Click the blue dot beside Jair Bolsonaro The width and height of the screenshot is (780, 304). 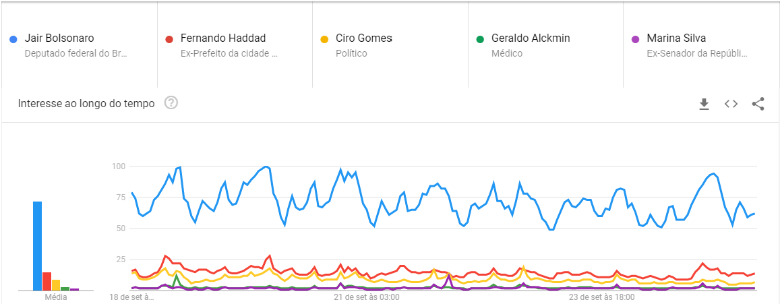pos(13,39)
